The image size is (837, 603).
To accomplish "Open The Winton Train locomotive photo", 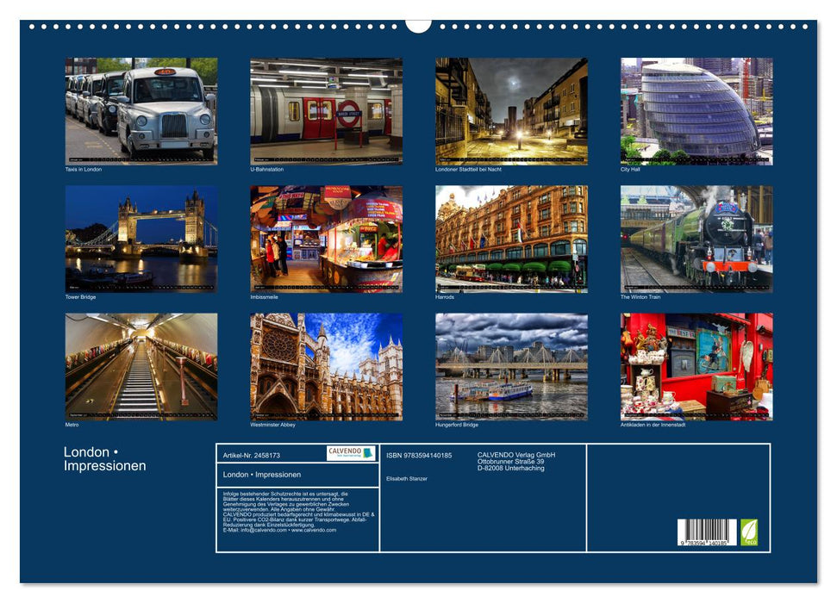I will click(696, 239).
